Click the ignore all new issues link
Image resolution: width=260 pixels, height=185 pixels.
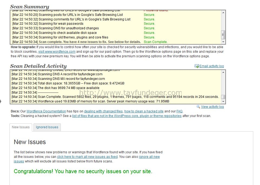(149, 157)
